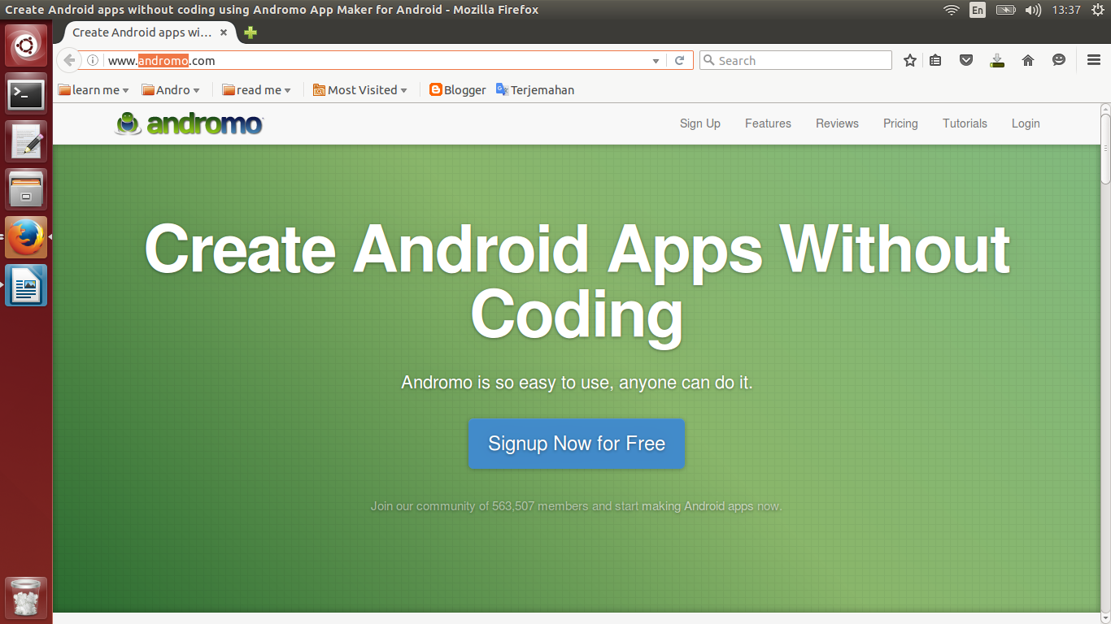1111x624 pixels.
Task: Expand the 'read me' bookmarks folder
Action: 257,90
